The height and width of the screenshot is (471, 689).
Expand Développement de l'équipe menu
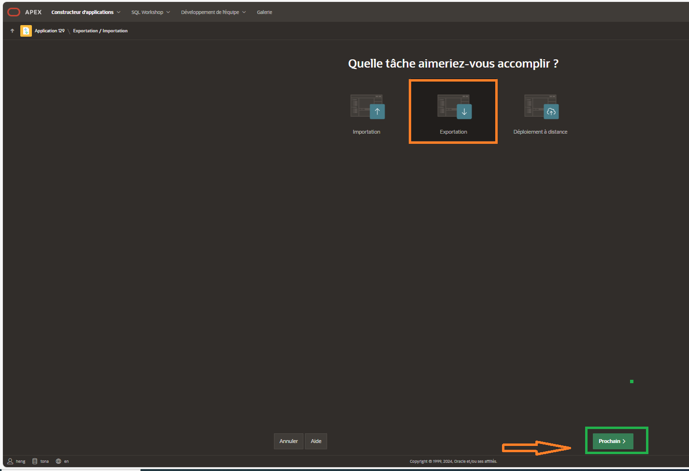coord(213,12)
